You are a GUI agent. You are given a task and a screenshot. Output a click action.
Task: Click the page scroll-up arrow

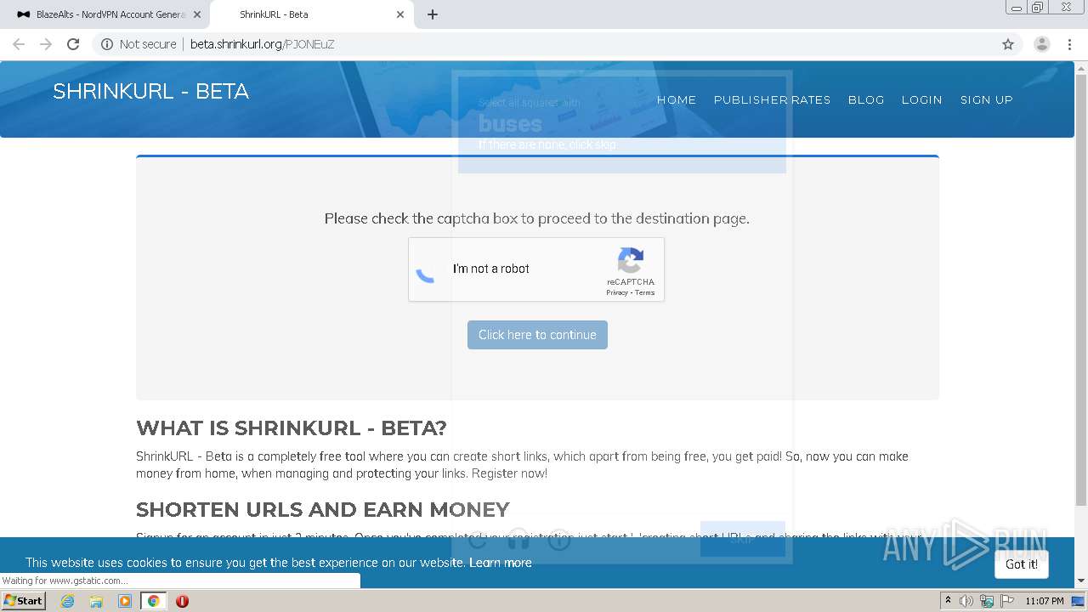[1081, 67]
